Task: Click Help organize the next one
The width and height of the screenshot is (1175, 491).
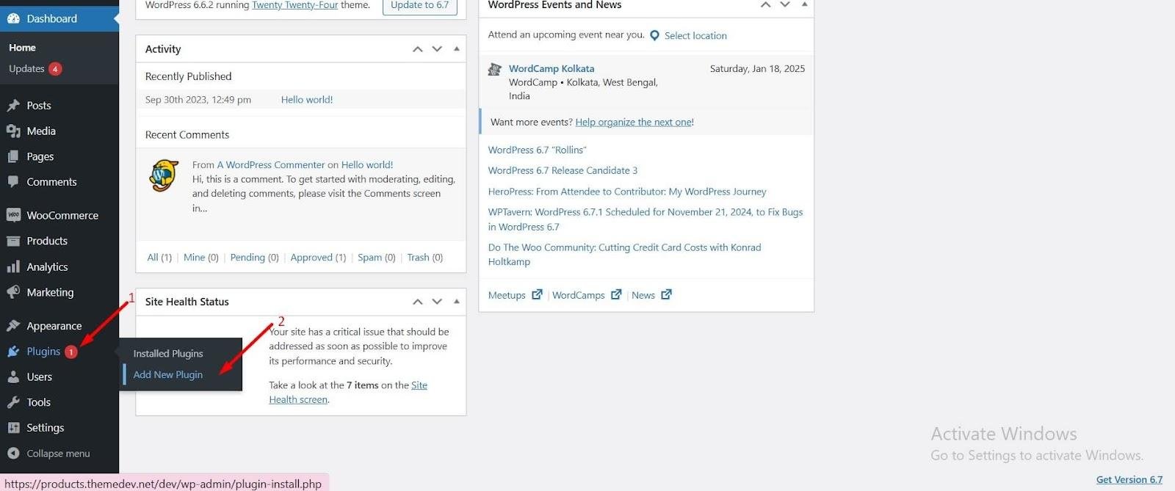Action: click(x=633, y=122)
